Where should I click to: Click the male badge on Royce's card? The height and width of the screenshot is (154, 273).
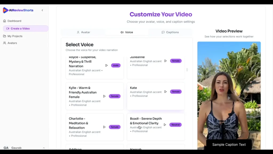[116, 65]
